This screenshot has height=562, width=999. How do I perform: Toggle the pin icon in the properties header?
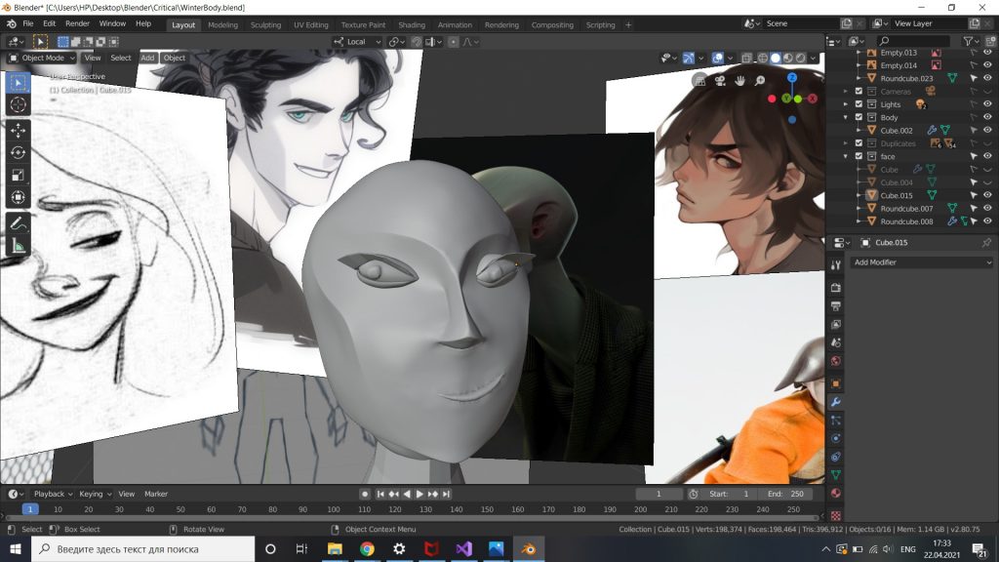coord(986,243)
